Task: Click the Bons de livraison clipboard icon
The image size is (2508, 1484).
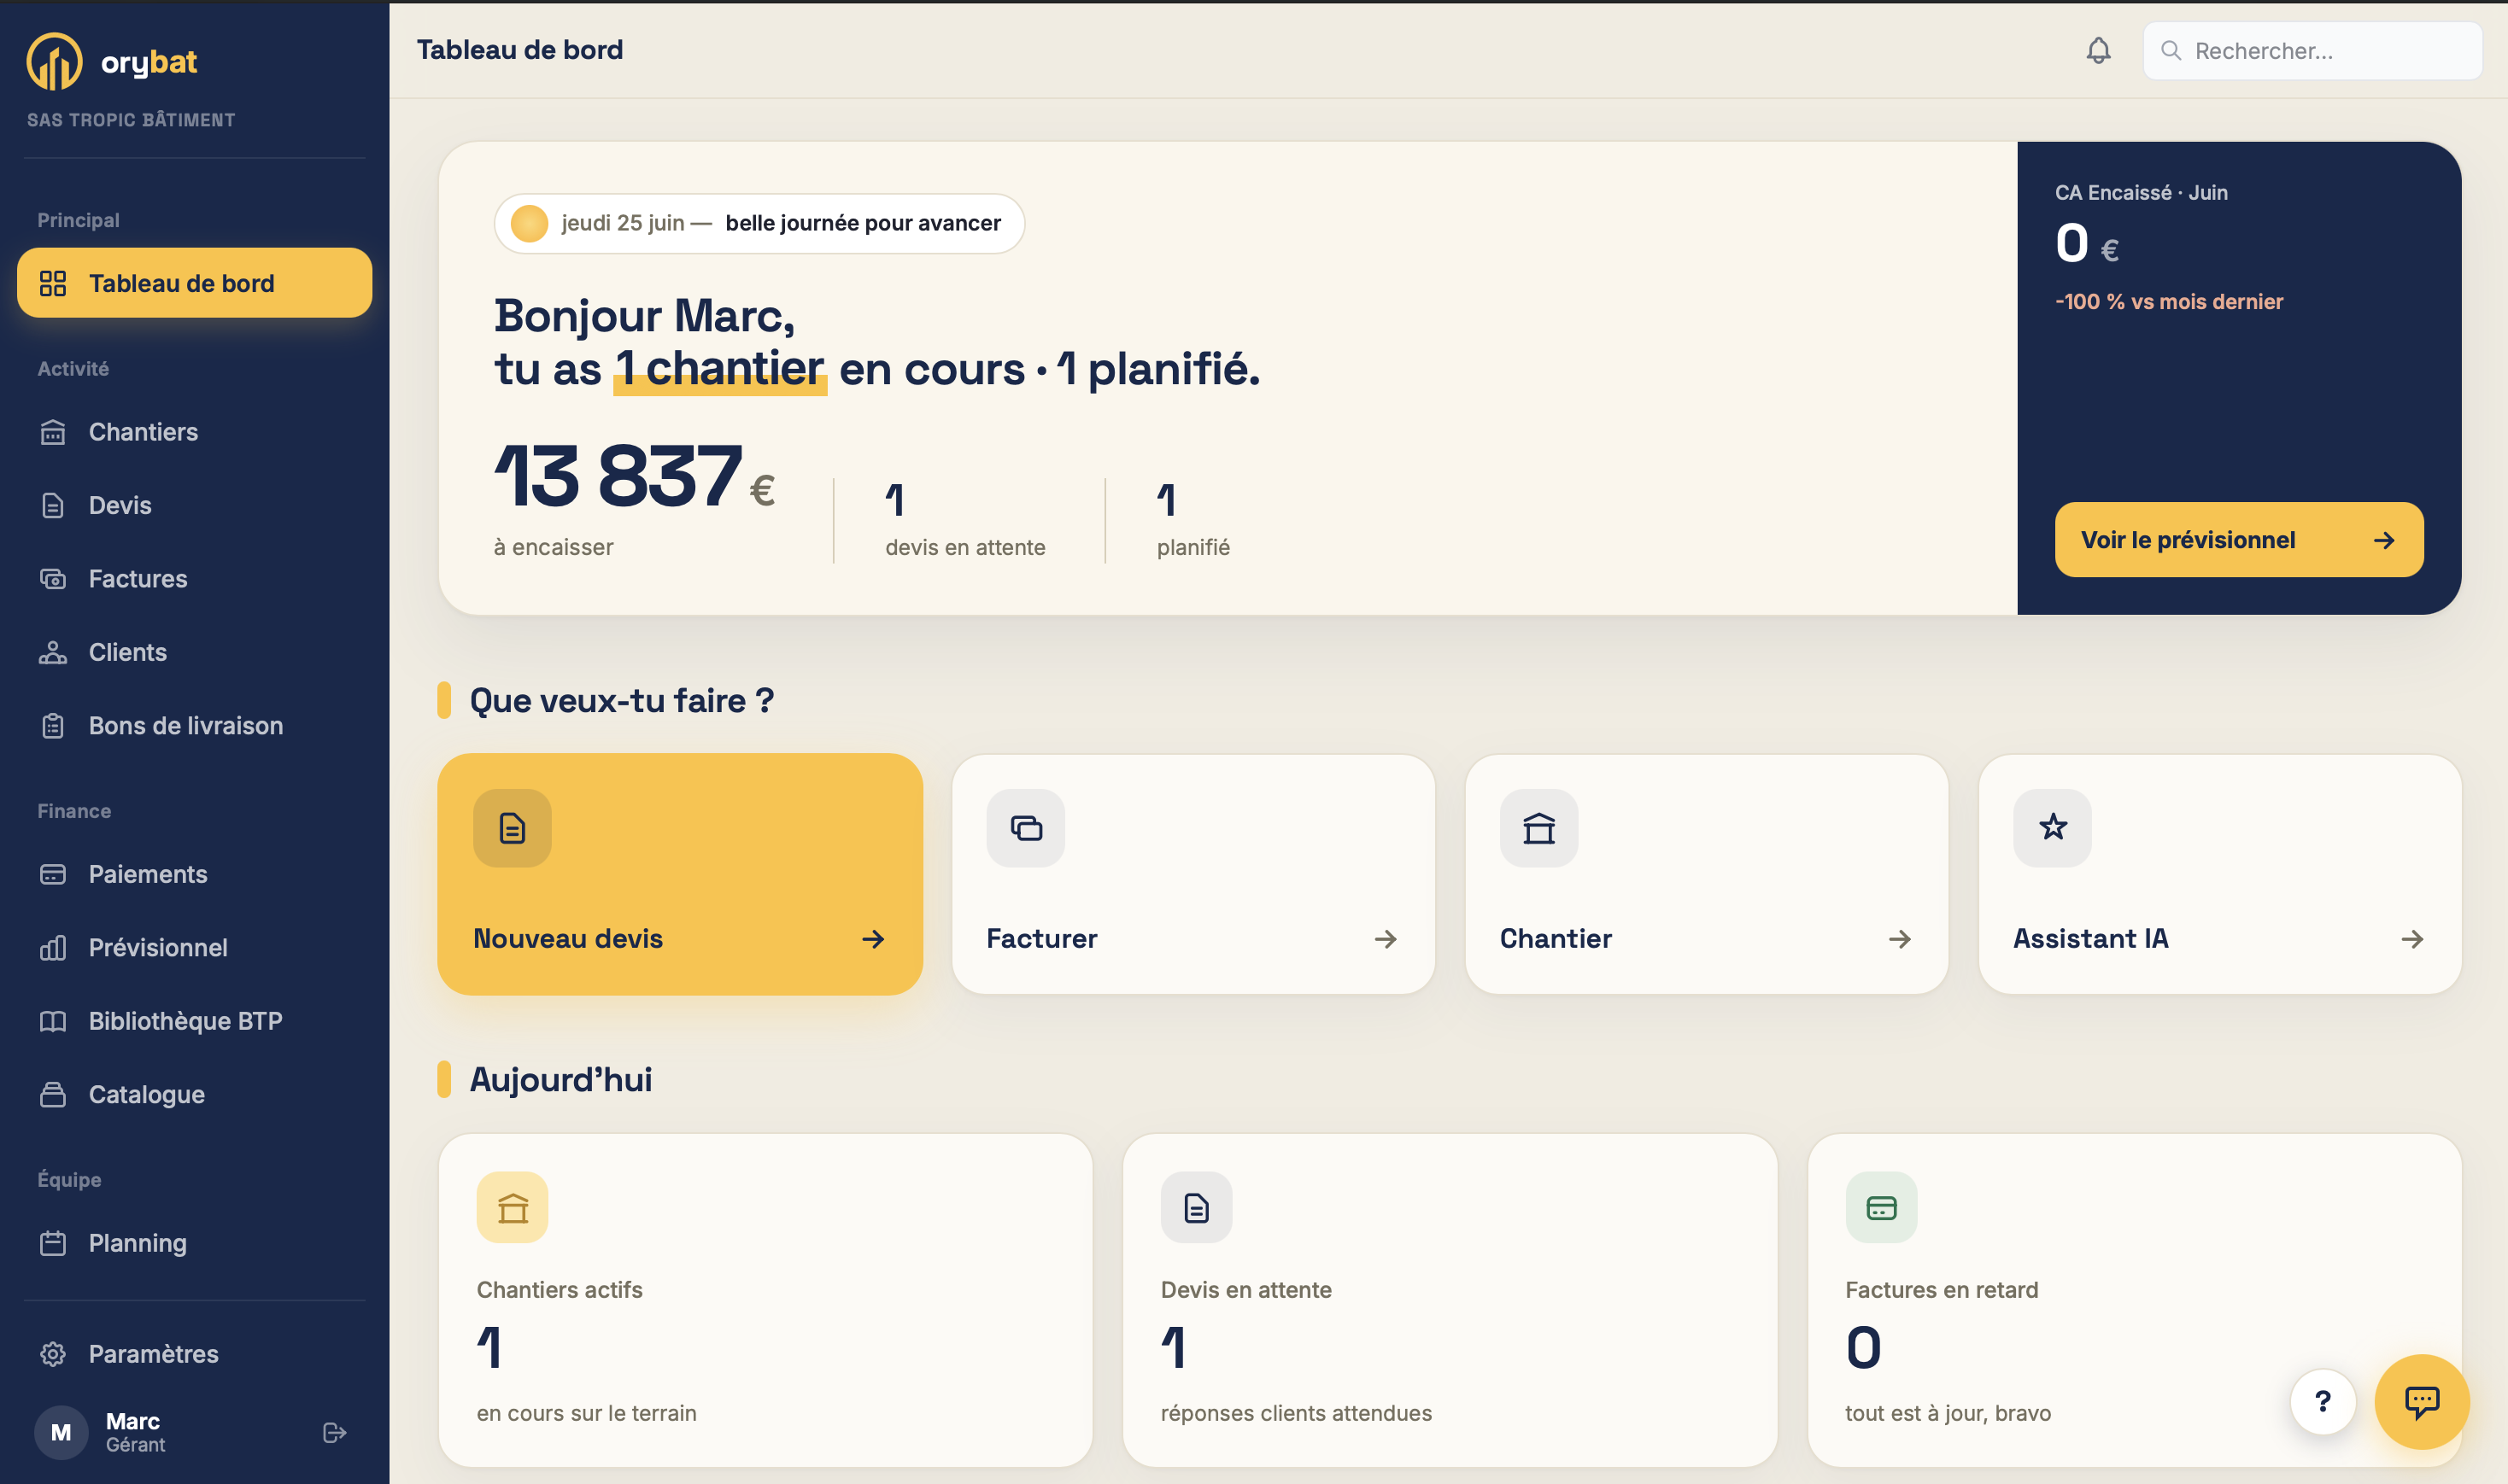Action: point(53,725)
